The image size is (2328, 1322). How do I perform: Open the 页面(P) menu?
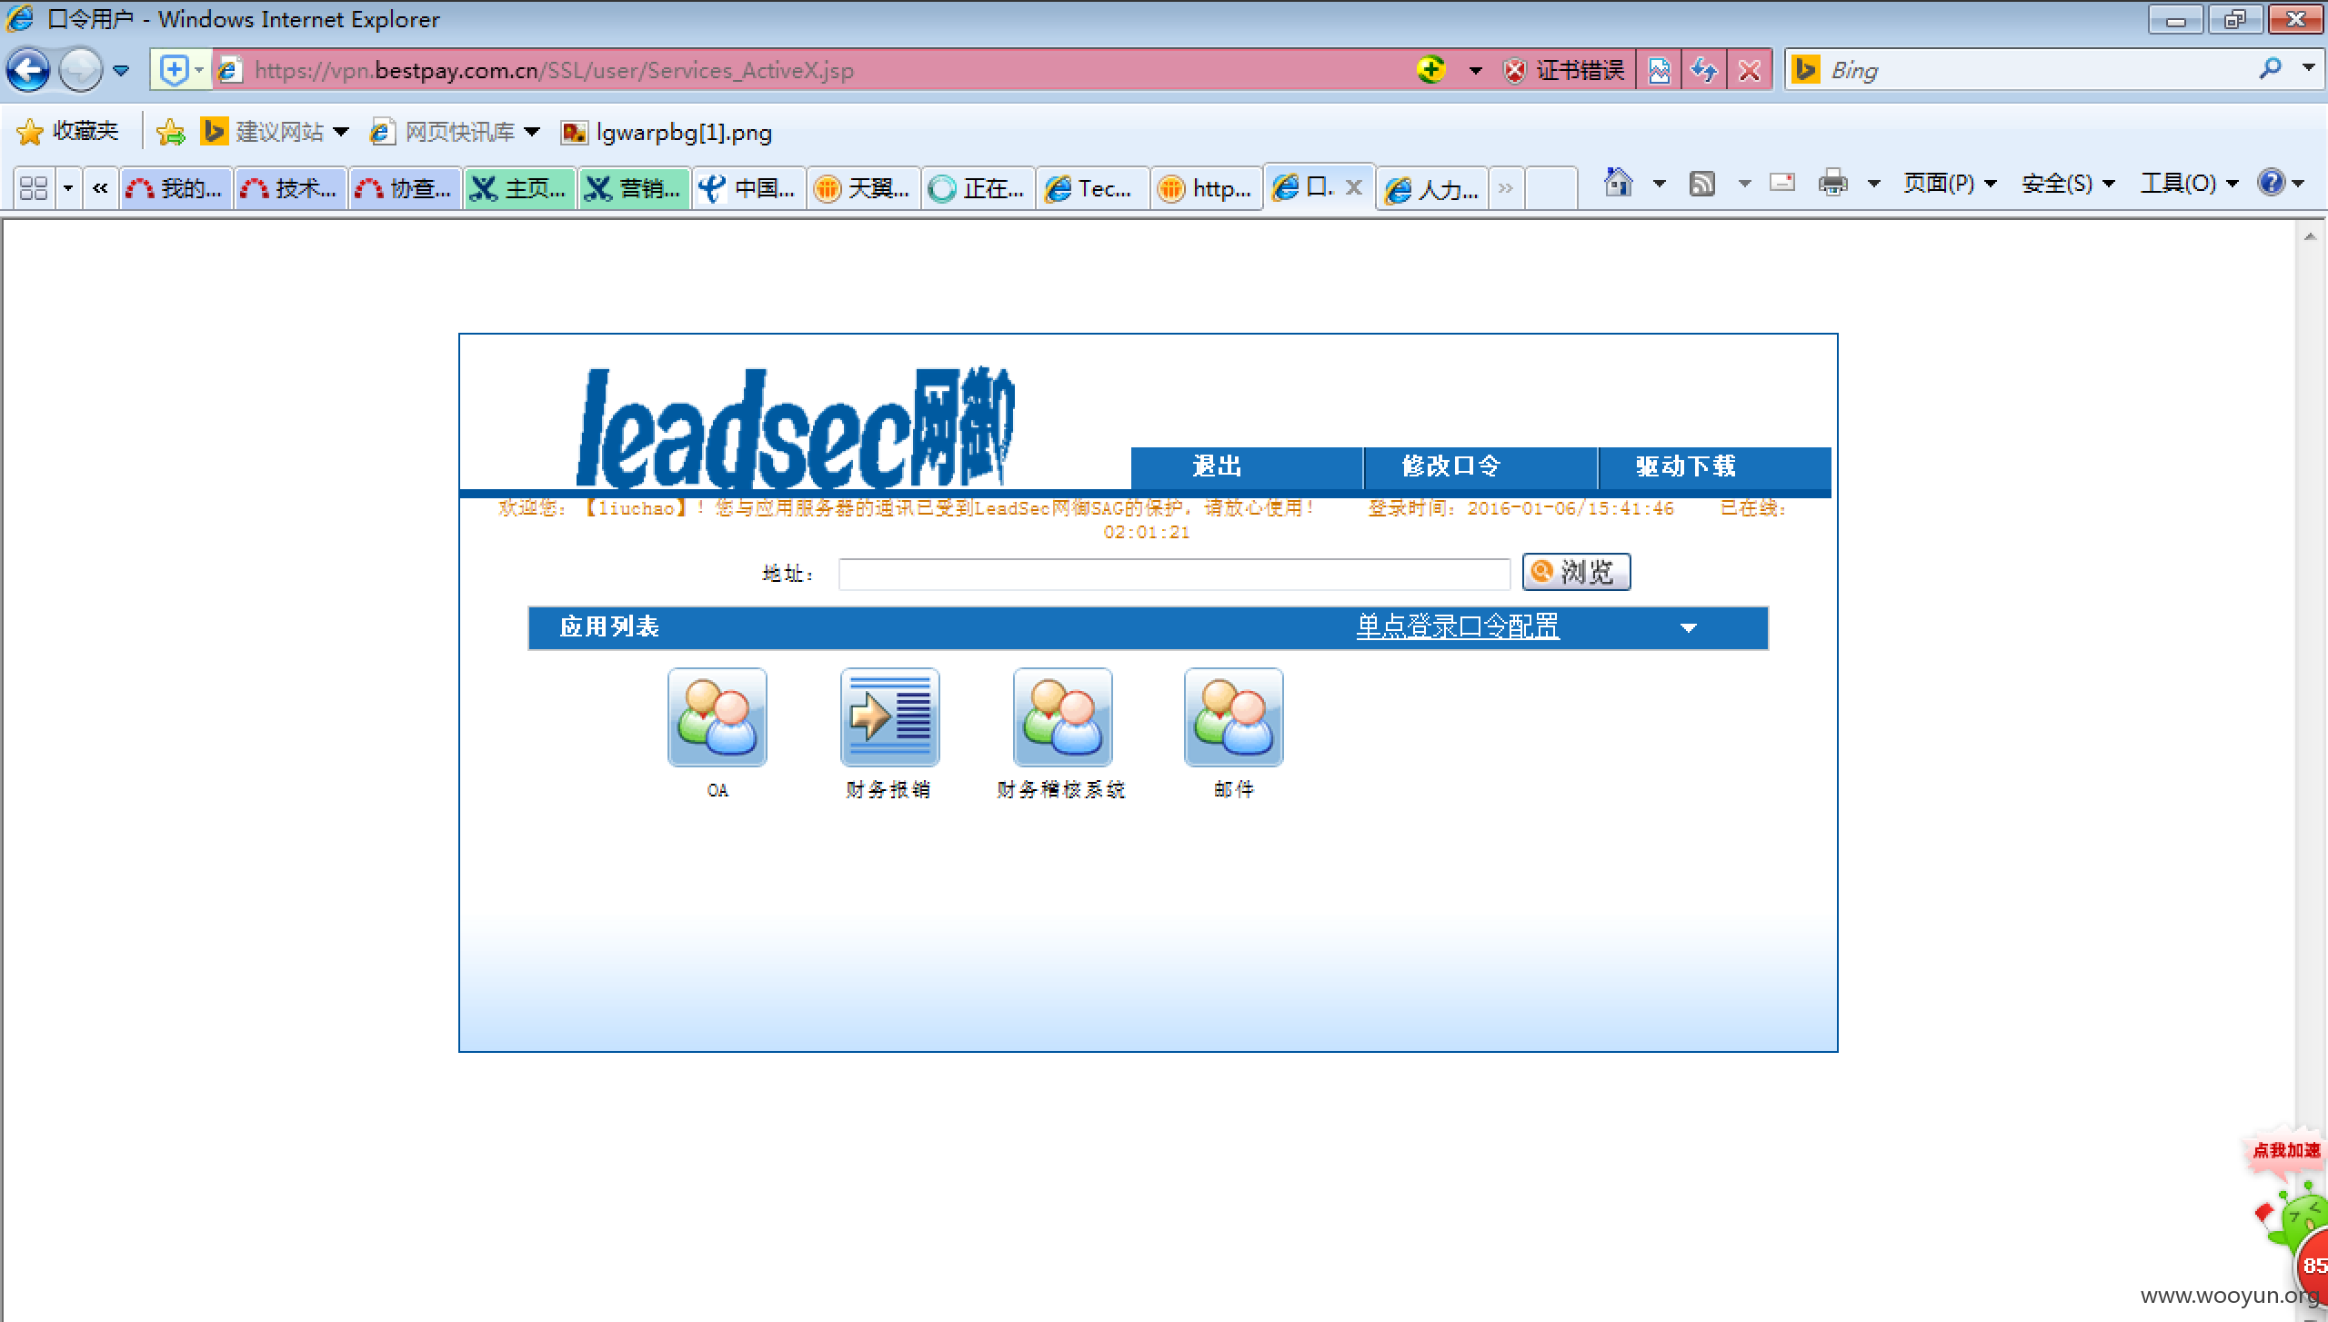1950,184
